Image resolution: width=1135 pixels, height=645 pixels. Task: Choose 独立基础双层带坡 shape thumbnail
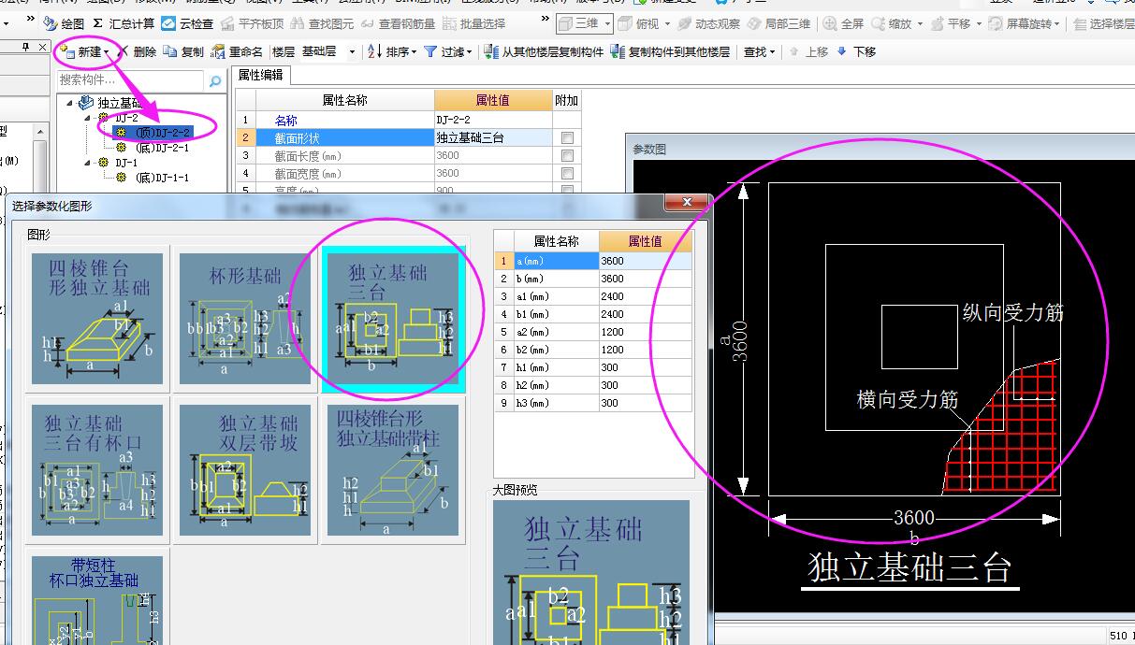click(x=244, y=469)
